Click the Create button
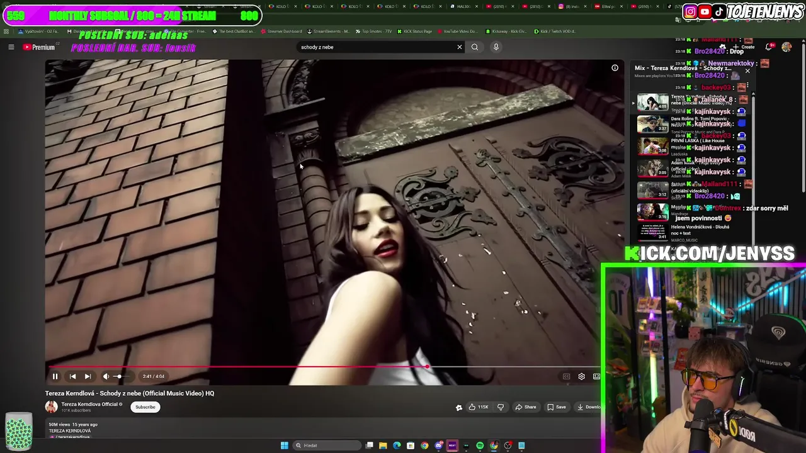The image size is (806, 453). 744,47
